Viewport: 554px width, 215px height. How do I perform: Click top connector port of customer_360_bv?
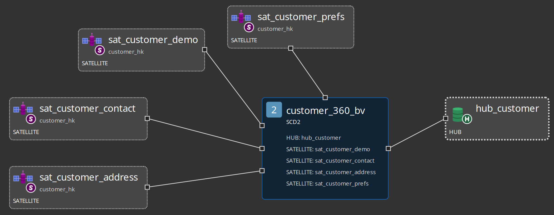[325, 98]
